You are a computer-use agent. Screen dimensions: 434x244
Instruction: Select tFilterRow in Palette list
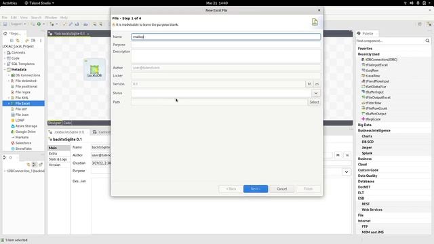(x=373, y=103)
